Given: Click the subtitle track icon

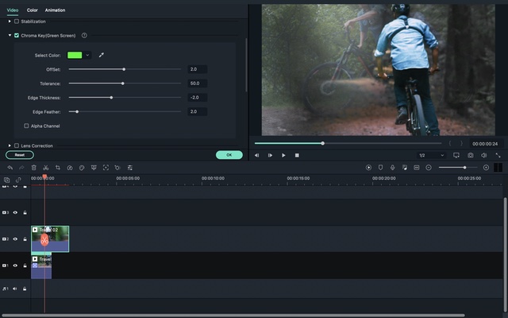Looking at the screenshot, I should [x=417, y=168].
